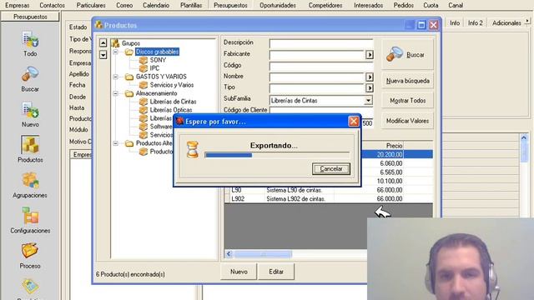Open the Plantillas menu
Viewport: 534px width, 300px height.
point(191,5)
